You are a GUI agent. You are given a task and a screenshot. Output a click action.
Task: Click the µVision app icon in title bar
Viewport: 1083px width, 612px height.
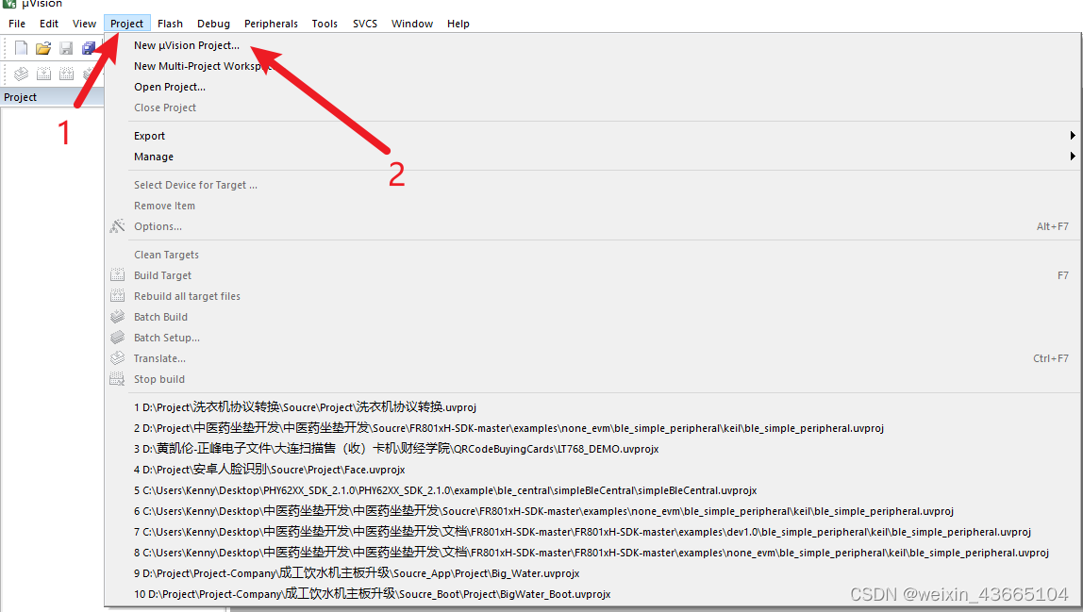tap(9, 4)
